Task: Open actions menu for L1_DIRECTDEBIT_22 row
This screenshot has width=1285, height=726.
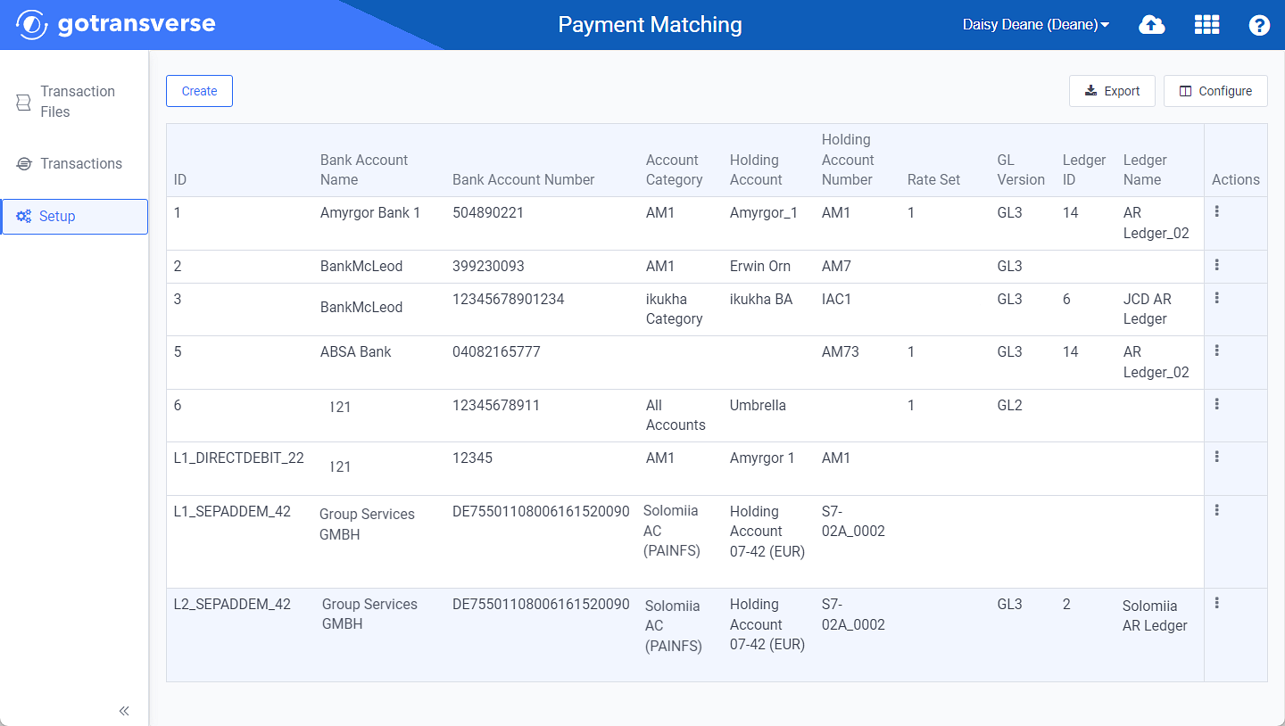Action: pos(1217,457)
